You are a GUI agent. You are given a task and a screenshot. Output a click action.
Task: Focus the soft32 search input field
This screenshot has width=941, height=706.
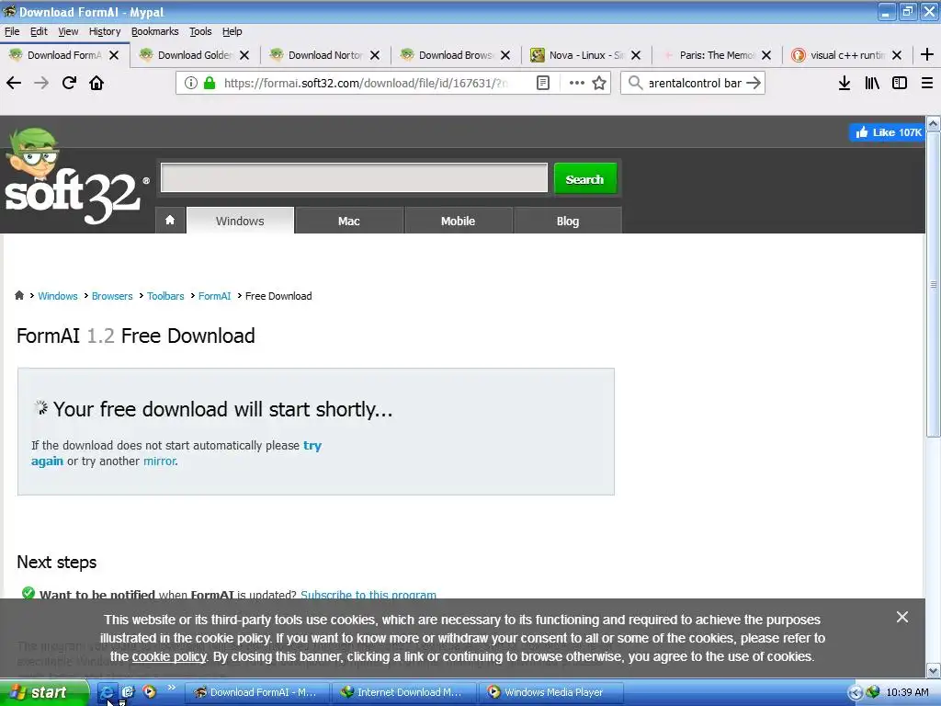[354, 177]
